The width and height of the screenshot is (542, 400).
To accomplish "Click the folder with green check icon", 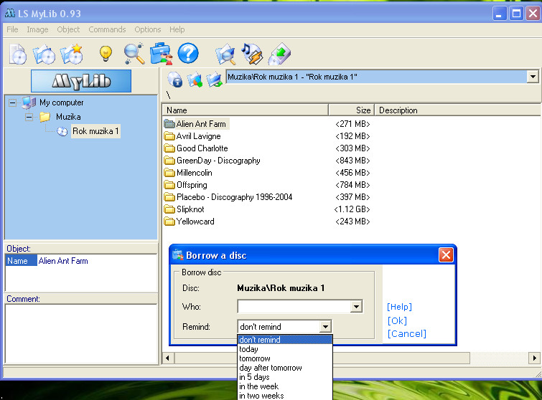I will point(215,80).
